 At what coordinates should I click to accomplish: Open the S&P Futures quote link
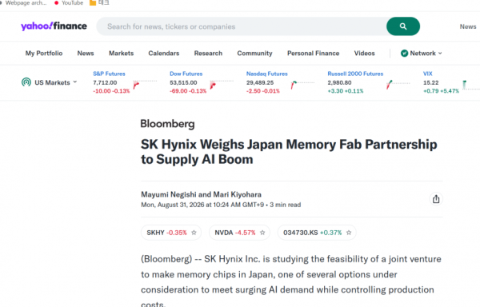[109, 74]
